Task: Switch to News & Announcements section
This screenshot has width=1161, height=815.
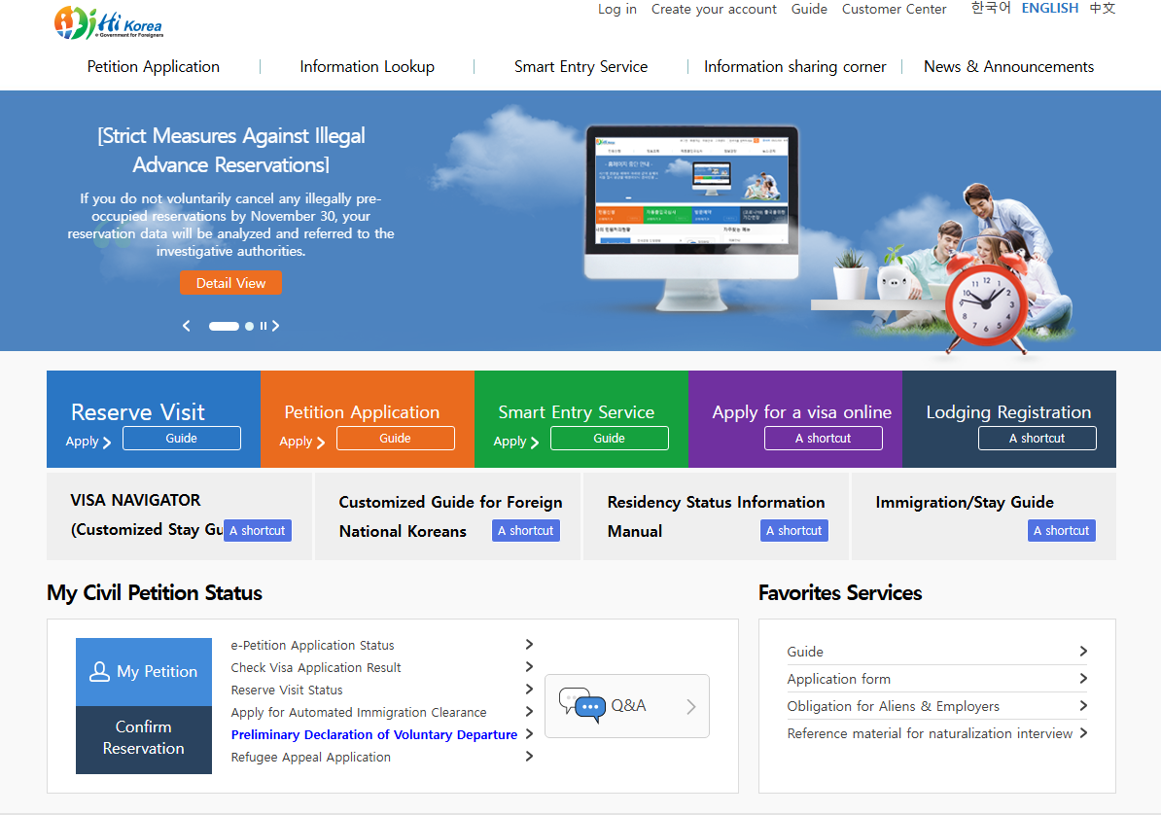Action: pos(1008,66)
